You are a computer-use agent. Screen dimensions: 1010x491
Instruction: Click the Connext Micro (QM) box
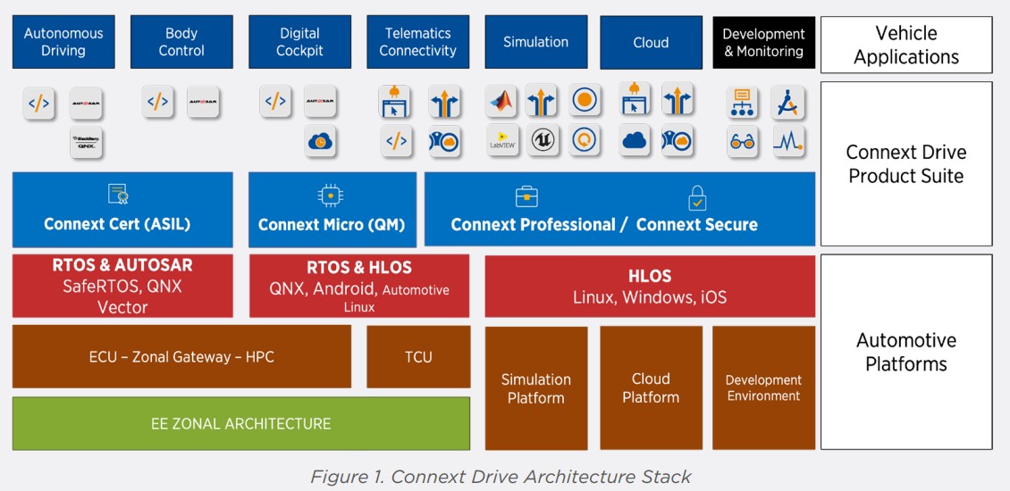(332, 210)
